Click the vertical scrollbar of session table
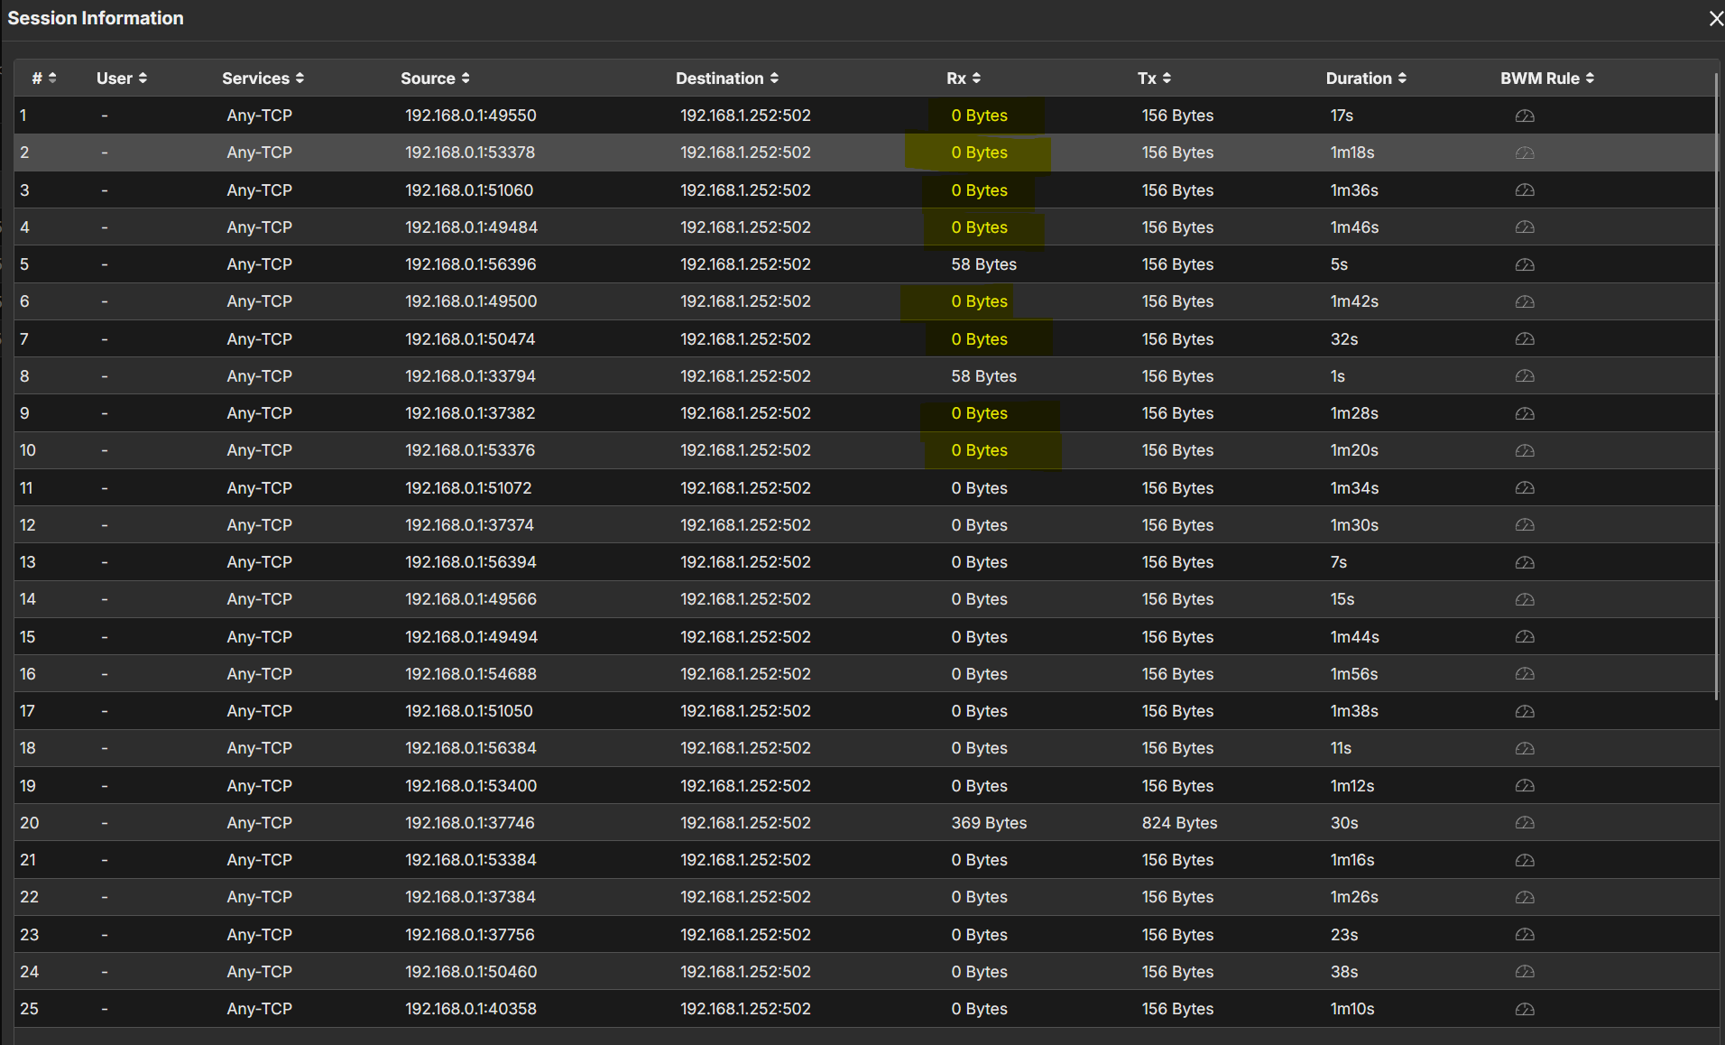 pos(1716,385)
